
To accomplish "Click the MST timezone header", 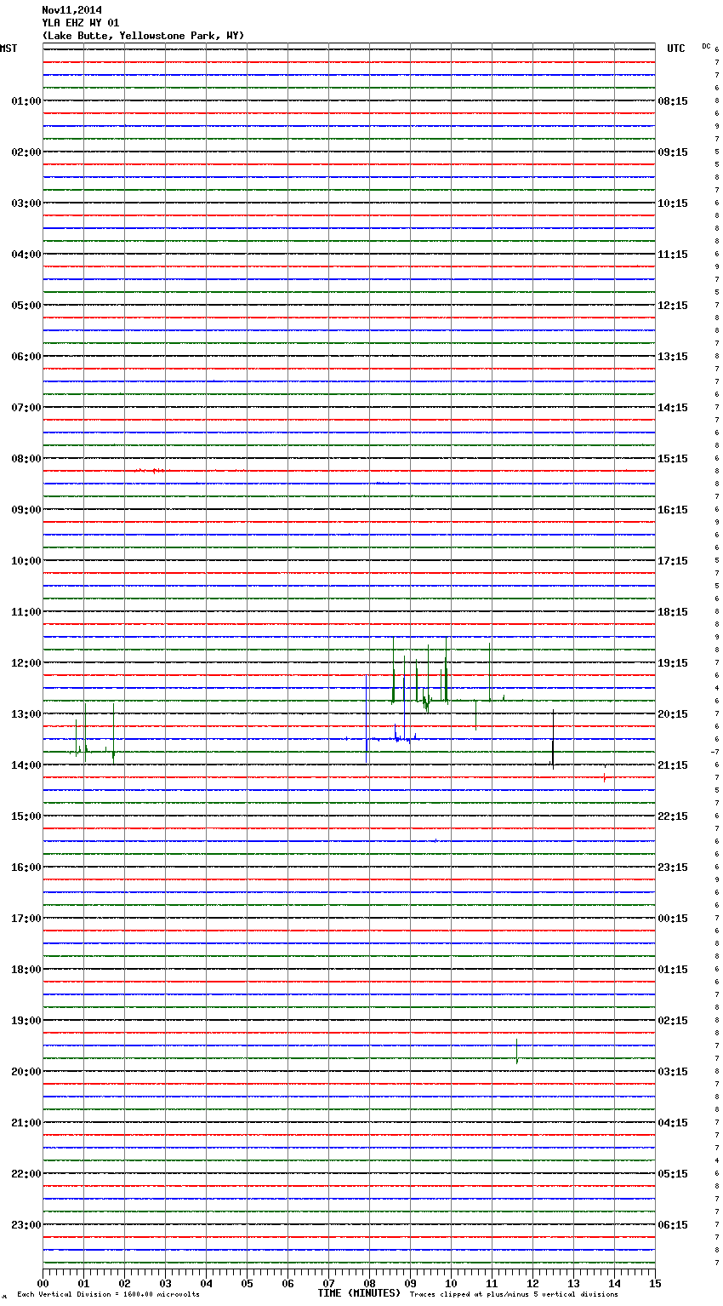I will (x=9, y=49).
